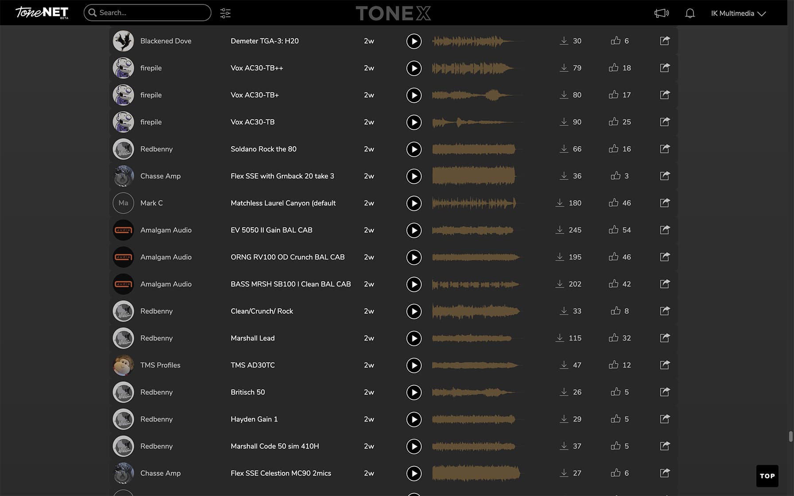Play the BASS MRSH SB100 I Clean preview
This screenshot has height=496, width=794.
click(414, 284)
